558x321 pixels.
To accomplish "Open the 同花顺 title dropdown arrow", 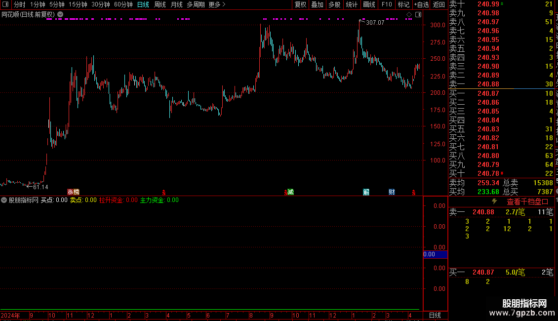I will pyautogui.click(x=61, y=15).
